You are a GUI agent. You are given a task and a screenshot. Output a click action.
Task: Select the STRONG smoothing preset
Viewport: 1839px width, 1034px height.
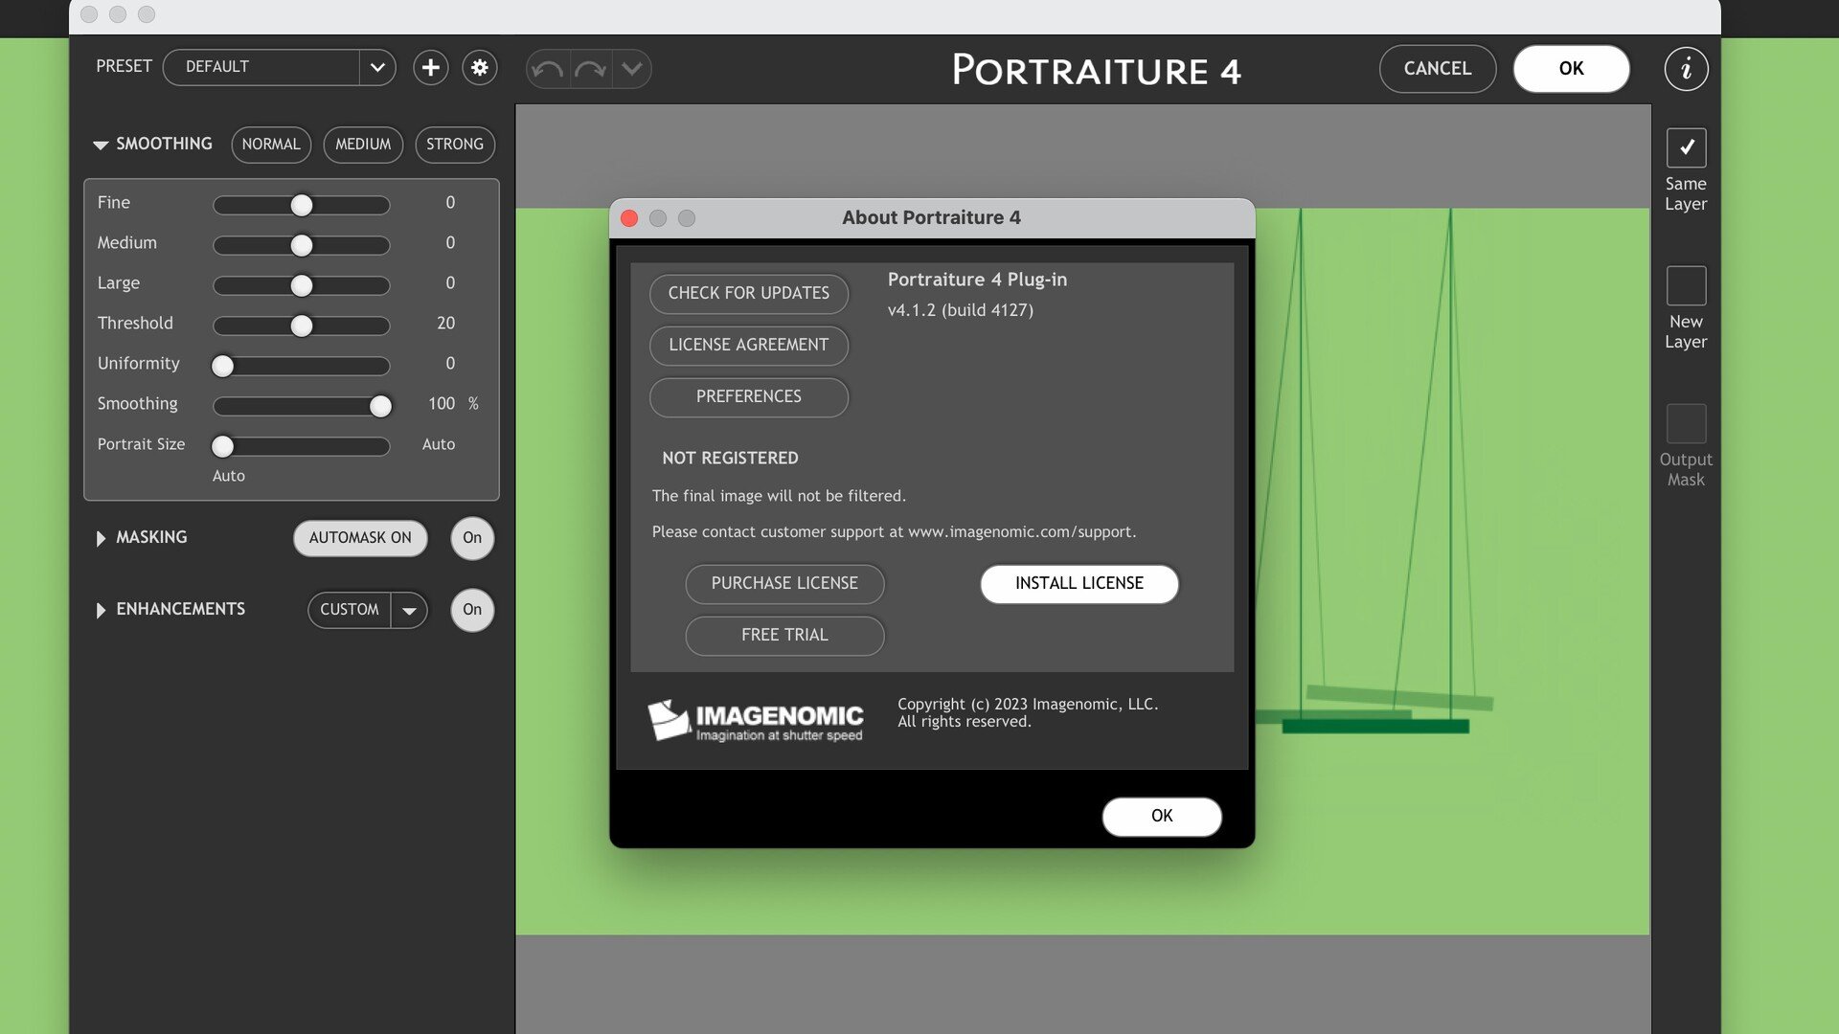point(455,145)
